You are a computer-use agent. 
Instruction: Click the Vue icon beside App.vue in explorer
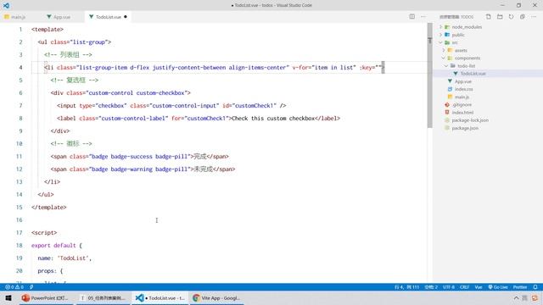[x=450, y=81]
